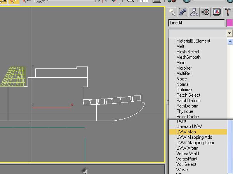The width and height of the screenshot is (233, 174).
Task: Choose the Optimize modifier
Action: 184,90
